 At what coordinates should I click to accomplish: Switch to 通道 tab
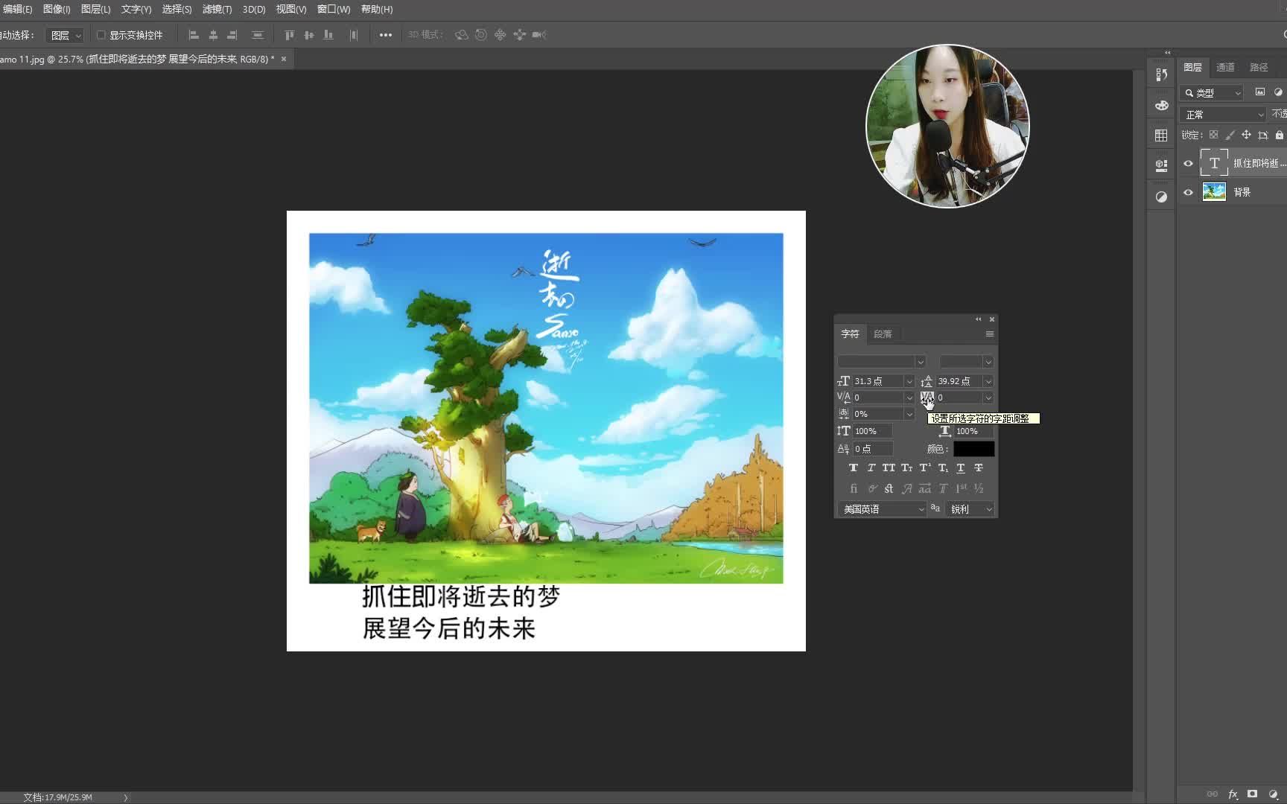coord(1225,67)
